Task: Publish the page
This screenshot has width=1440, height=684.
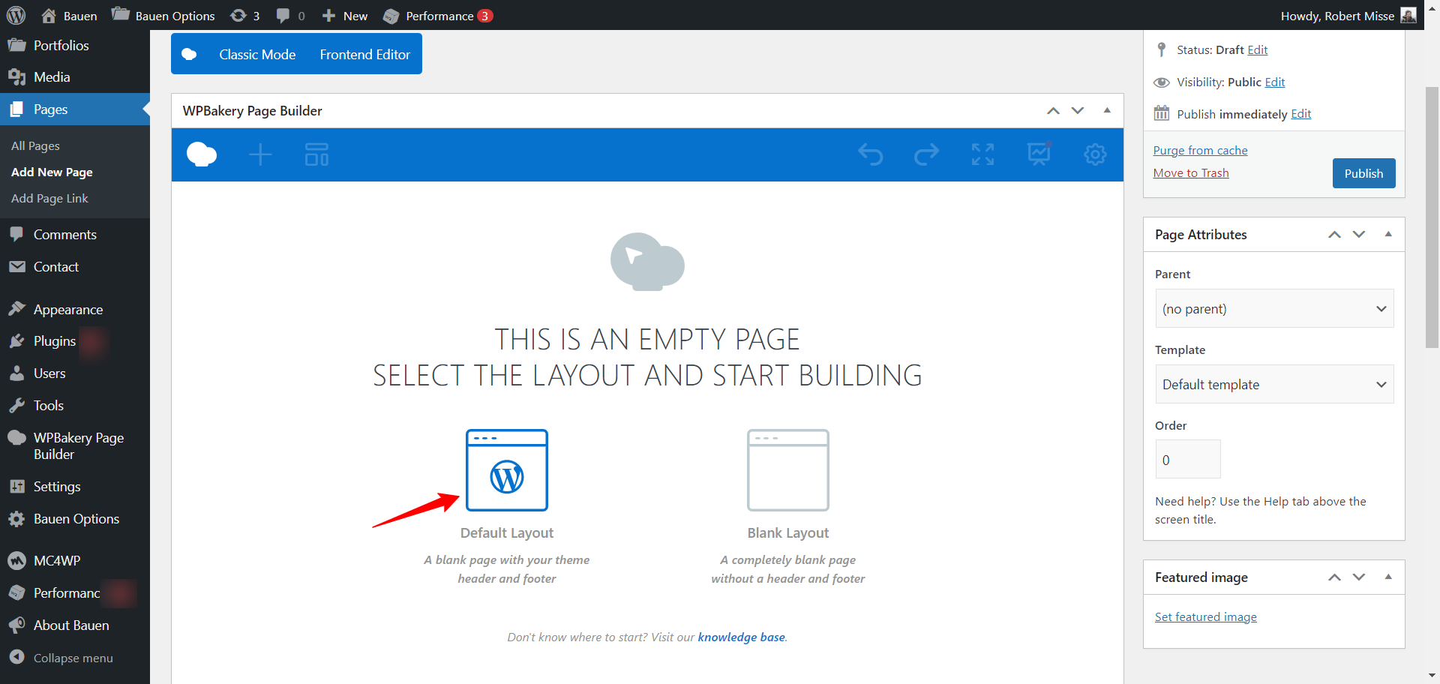Action: pyautogui.click(x=1363, y=173)
